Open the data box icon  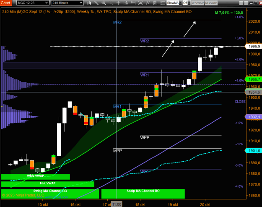[x=126, y=3]
